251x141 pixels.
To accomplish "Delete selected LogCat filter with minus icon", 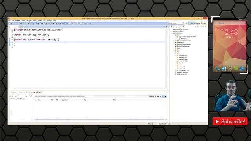I will pos(29,96).
